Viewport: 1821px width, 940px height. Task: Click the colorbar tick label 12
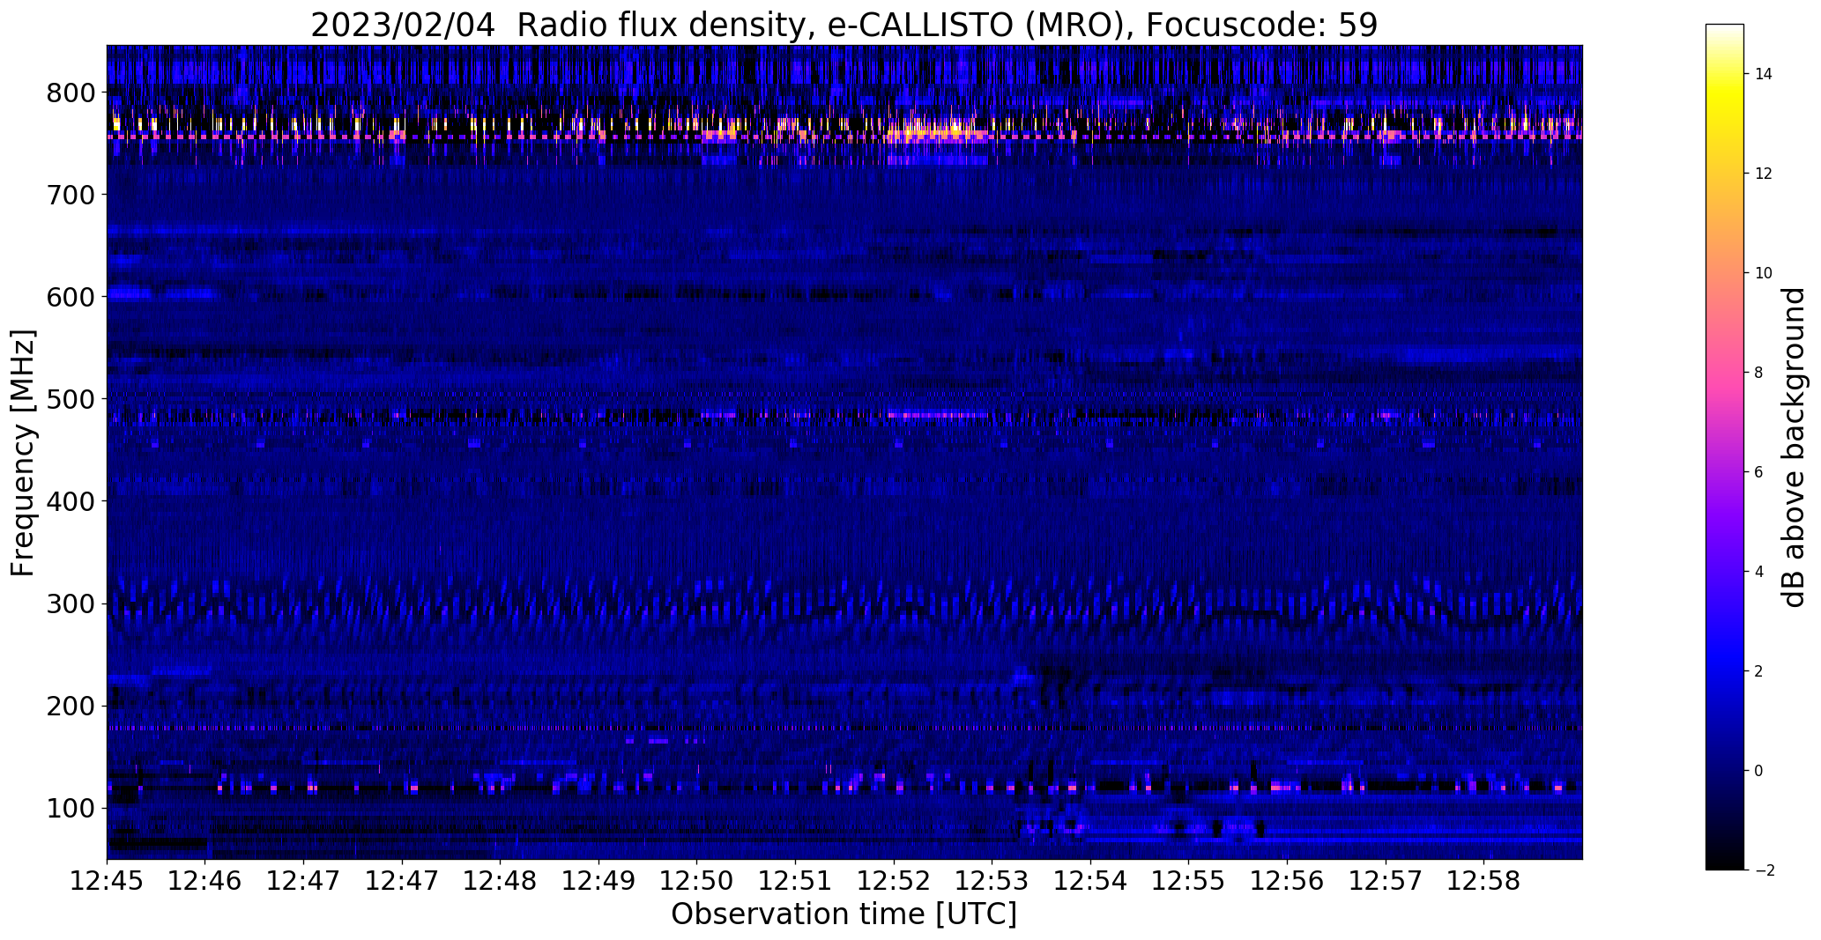click(1764, 174)
